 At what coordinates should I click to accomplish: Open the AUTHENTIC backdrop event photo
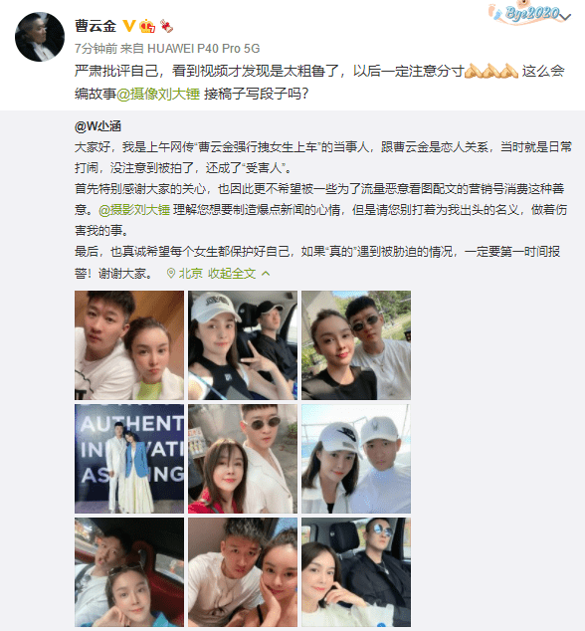tap(129, 459)
